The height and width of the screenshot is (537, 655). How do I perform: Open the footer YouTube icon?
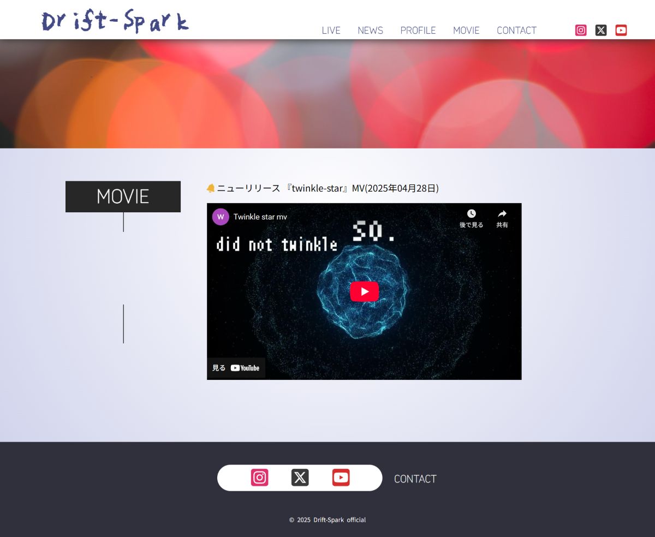[x=341, y=478]
